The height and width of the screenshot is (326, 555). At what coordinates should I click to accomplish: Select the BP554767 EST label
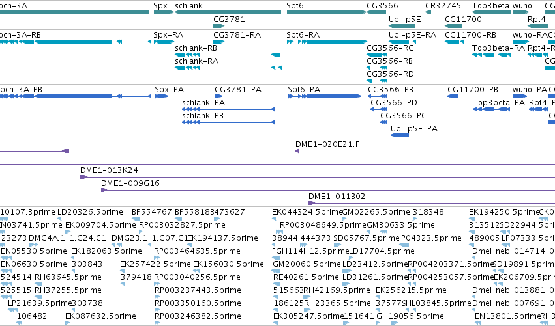coord(151,212)
